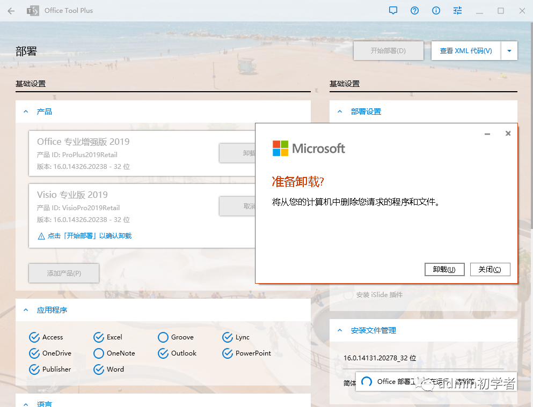
Task: Click the 卸载(U) button in dialog
Action: (x=444, y=270)
